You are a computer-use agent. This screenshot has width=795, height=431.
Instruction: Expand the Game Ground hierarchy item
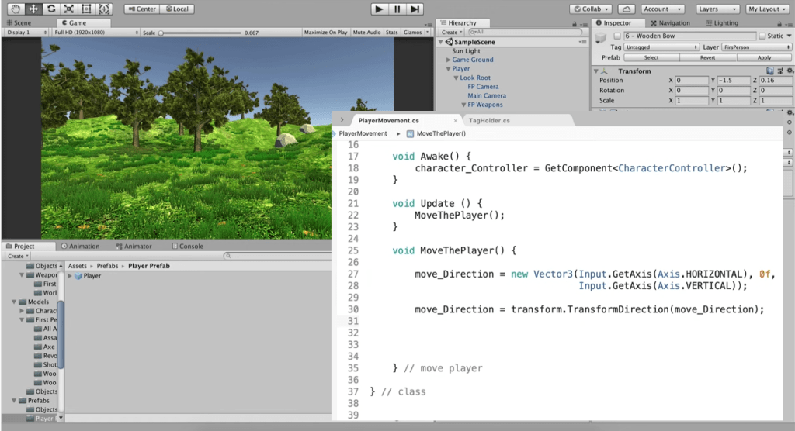click(449, 60)
